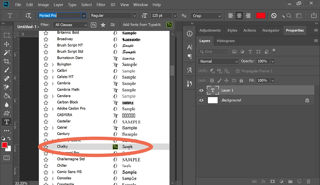Open the anti-aliasing Crisp dropdown

click(x=206, y=16)
